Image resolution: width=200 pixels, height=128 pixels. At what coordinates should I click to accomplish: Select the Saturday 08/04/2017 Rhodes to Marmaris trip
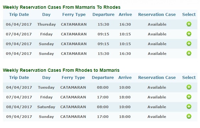189,107
